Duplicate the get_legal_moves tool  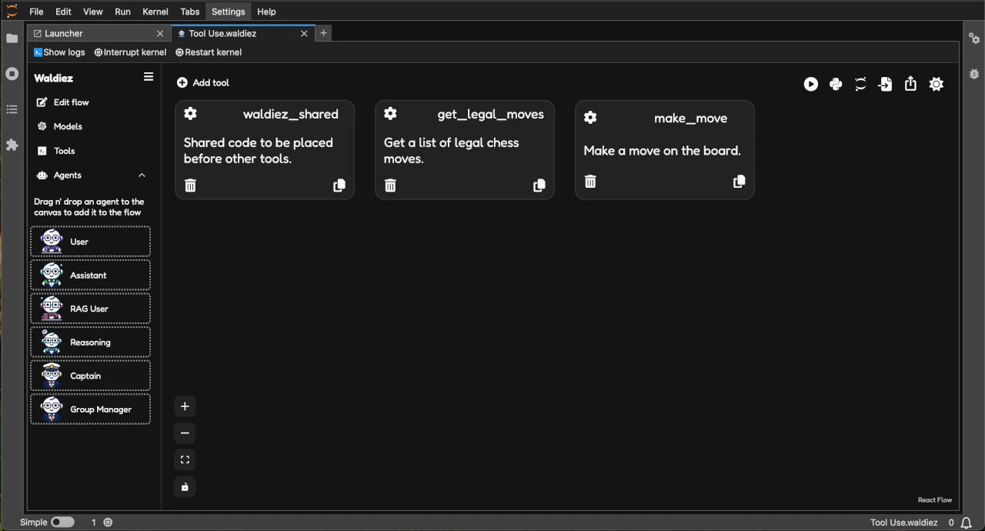click(539, 185)
